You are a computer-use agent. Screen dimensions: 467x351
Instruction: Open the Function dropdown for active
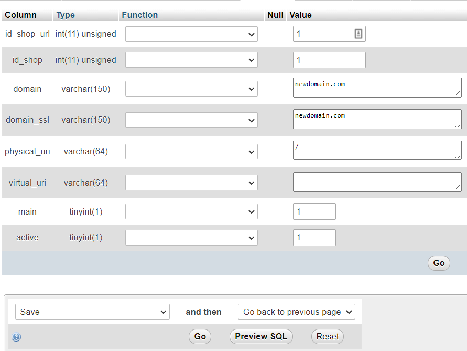(191, 237)
